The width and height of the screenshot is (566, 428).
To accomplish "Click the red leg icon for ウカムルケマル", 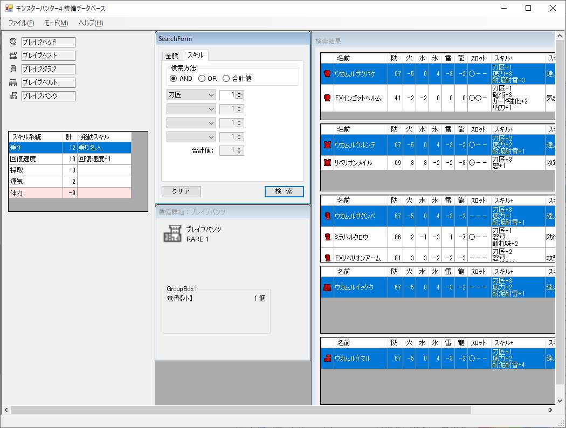I will coord(327,358).
